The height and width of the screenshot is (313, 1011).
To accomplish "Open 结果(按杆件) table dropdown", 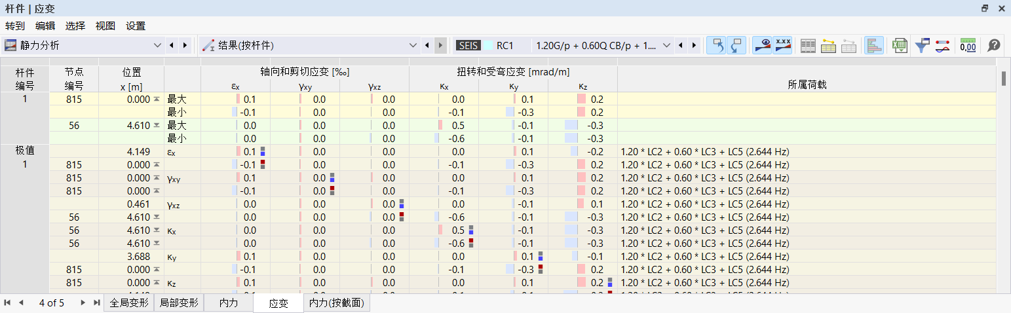I will click(x=413, y=45).
